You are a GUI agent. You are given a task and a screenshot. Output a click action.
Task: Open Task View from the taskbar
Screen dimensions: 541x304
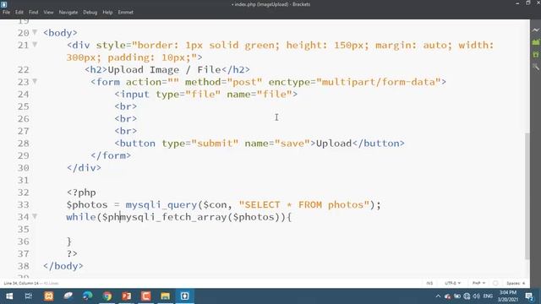[29, 296]
